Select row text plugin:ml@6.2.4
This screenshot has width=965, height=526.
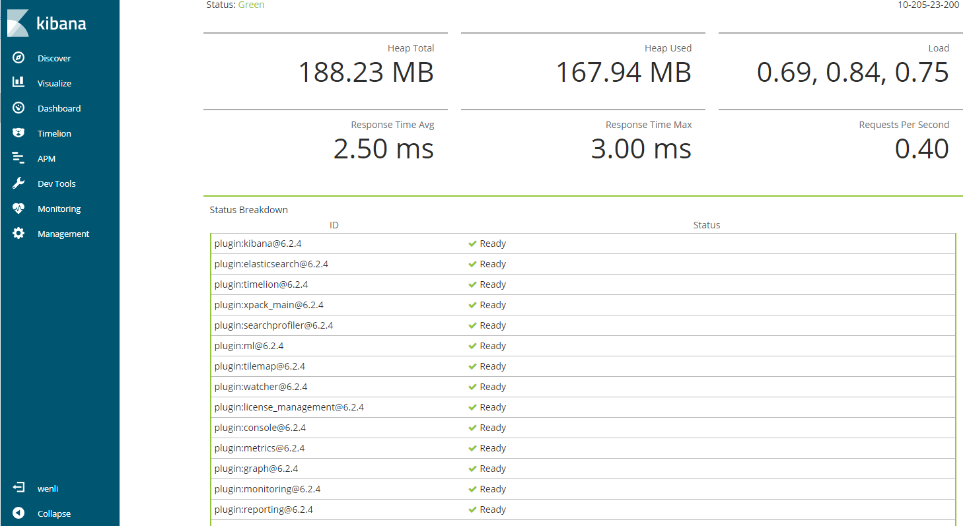tap(249, 346)
